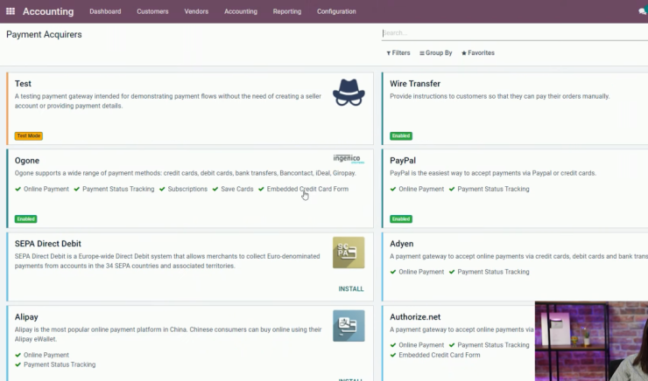This screenshot has height=381, width=648.
Task: Click the Wire Transfer description text
Action: pos(500,96)
